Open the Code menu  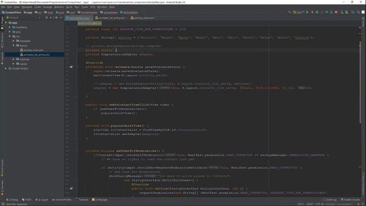(38, 7)
